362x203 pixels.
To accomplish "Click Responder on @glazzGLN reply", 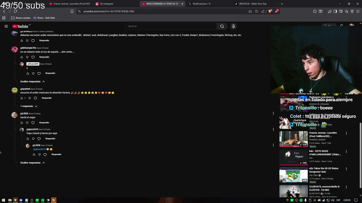I will (50, 139).
